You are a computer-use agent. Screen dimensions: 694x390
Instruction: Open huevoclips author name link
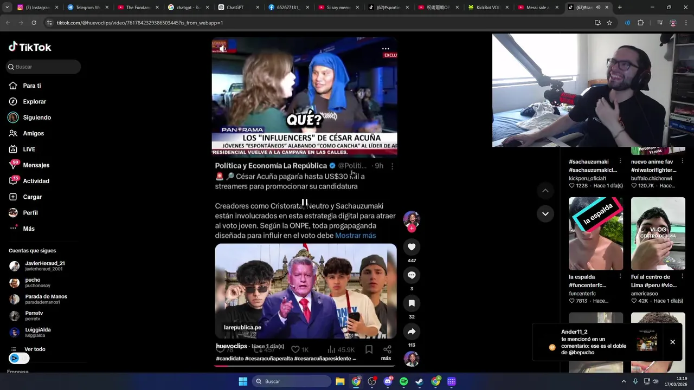tap(232, 346)
